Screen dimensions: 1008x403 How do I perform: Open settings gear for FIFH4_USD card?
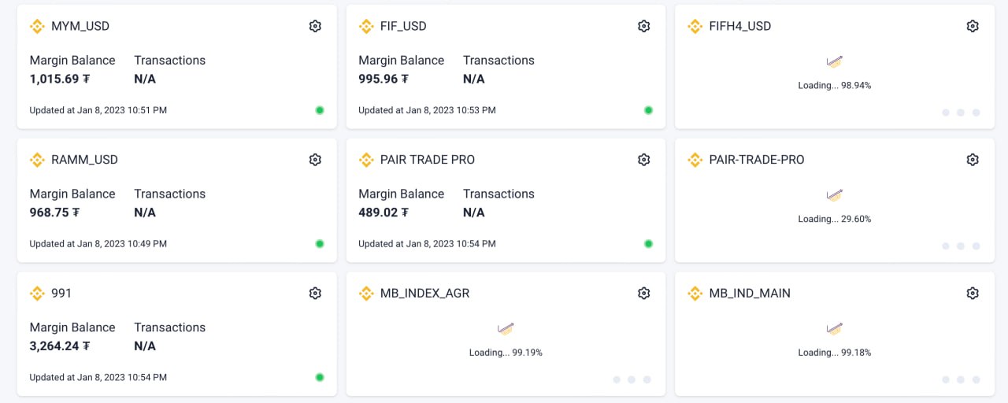(x=973, y=26)
